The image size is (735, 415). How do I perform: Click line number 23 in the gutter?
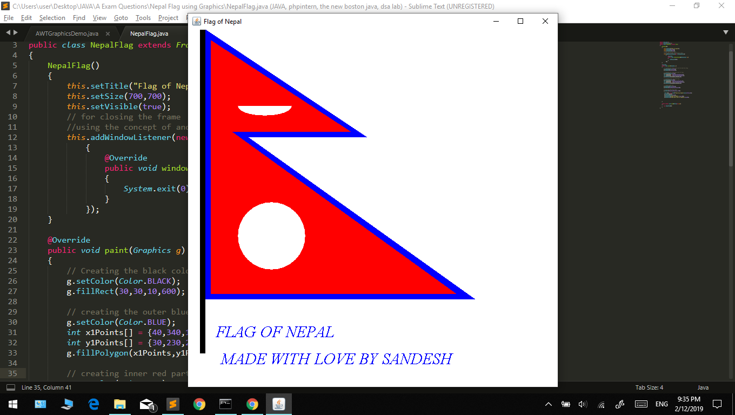(13, 250)
